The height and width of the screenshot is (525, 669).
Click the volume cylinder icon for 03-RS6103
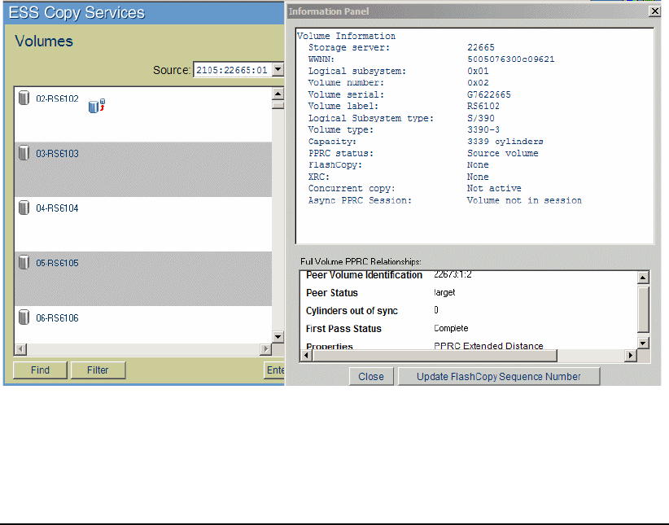point(24,153)
